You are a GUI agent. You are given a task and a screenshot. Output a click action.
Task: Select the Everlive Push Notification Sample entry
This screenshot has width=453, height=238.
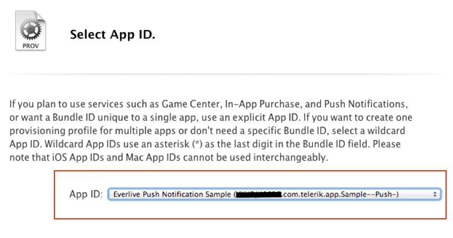click(171, 195)
